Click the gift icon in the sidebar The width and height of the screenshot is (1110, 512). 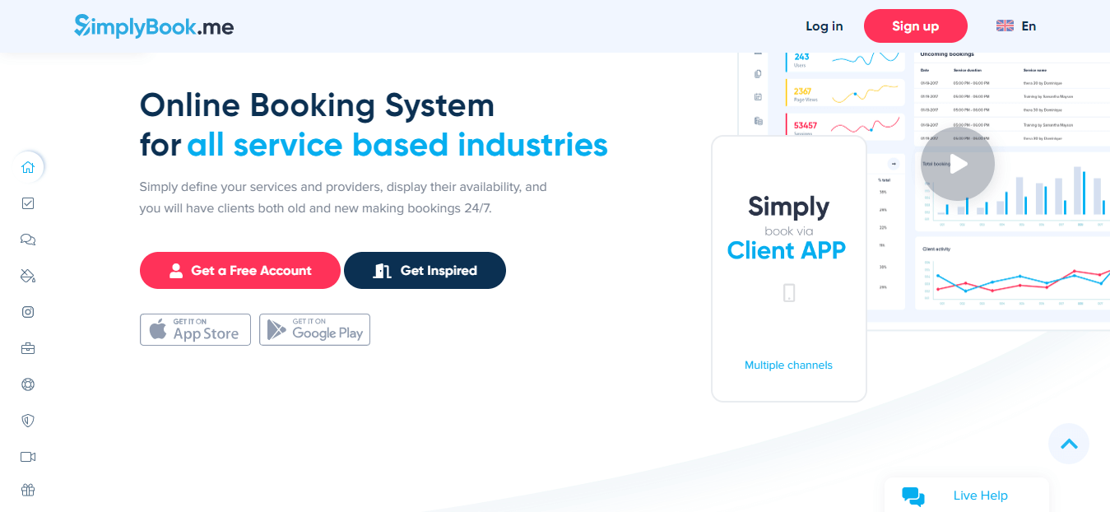click(27, 489)
